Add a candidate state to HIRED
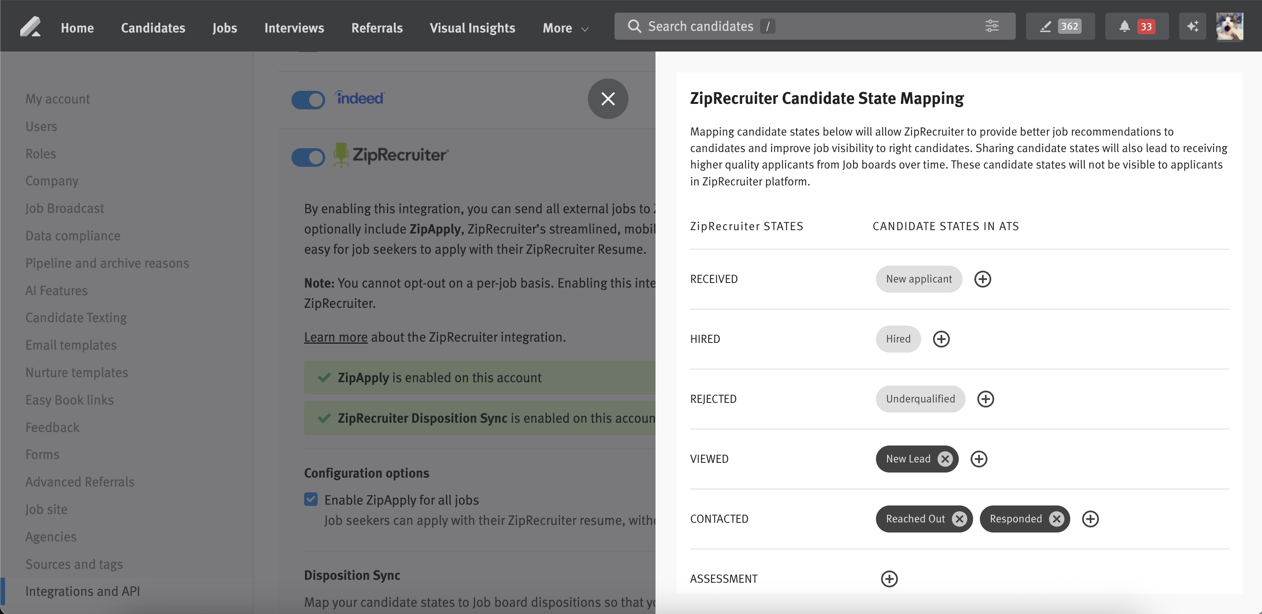 pos(941,339)
